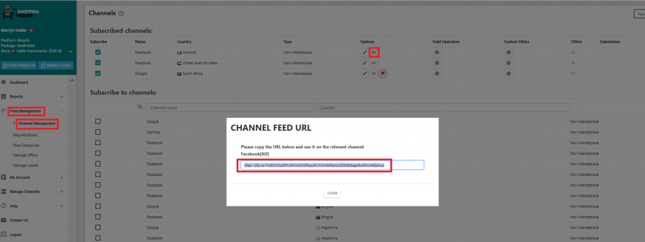Click the REBUILD FEEDS button
Screen dimensions: 645x242
pos(56,65)
